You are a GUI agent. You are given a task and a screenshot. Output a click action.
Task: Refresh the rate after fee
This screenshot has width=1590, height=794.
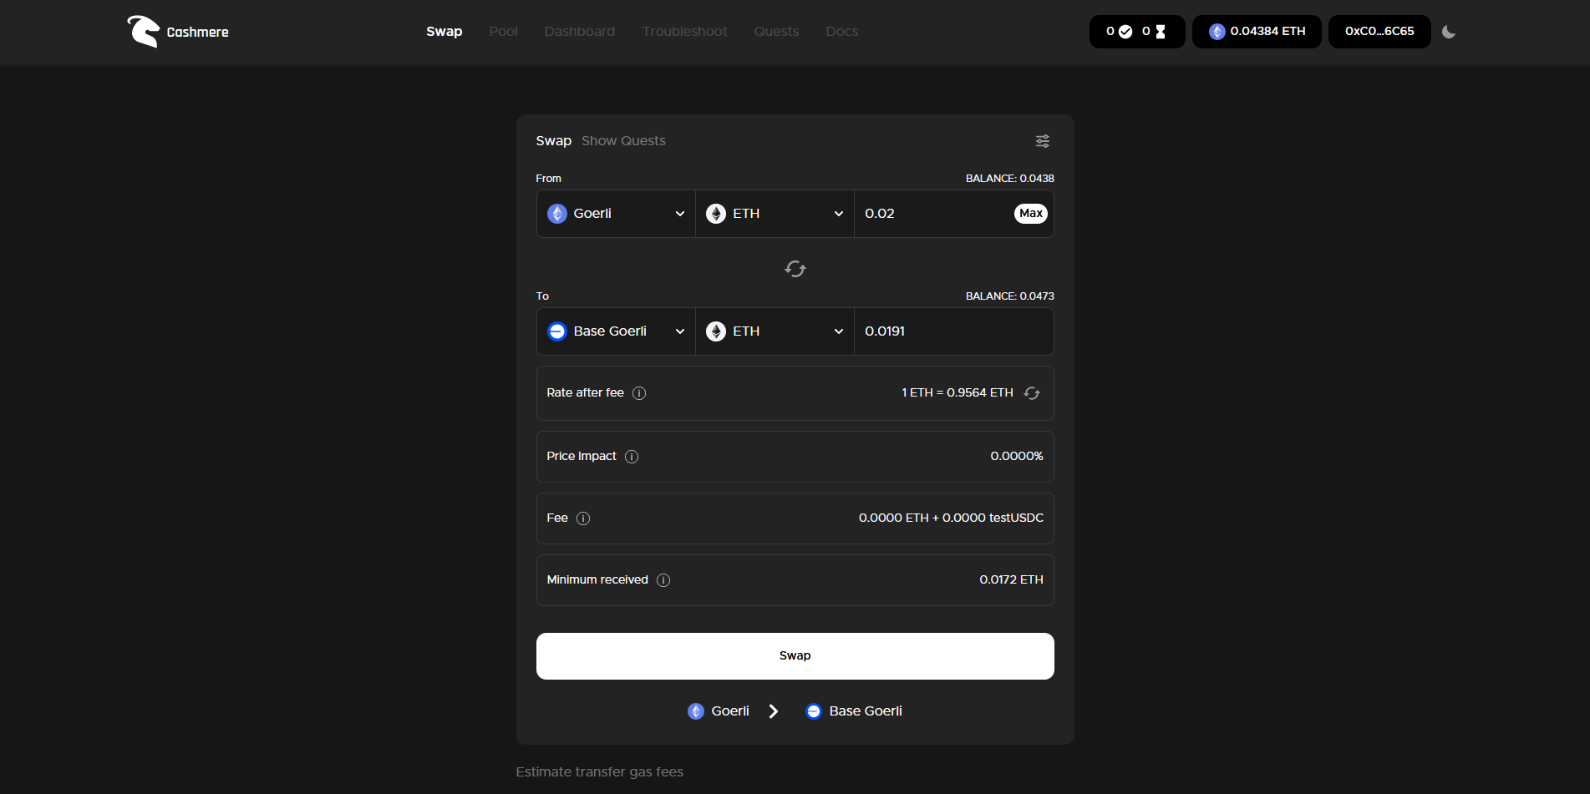click(x=1032, y=393)
